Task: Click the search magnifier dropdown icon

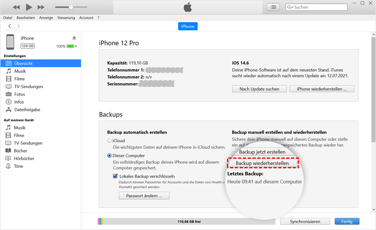Action: click(290, 7)
